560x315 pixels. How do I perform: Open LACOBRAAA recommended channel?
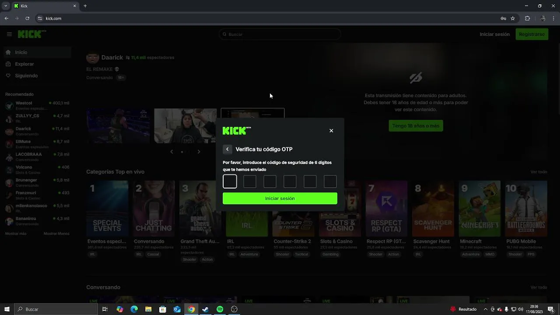(37, 157)
